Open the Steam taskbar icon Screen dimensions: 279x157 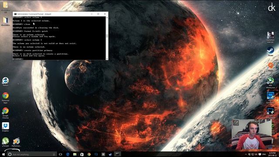coord(110,154)
